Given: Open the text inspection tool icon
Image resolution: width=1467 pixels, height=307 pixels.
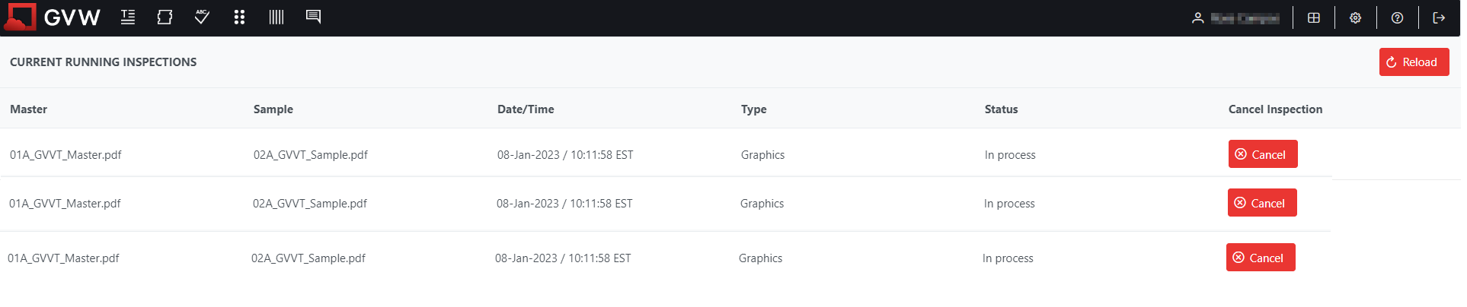Looking at the screenshot, I should coord(128,17).
